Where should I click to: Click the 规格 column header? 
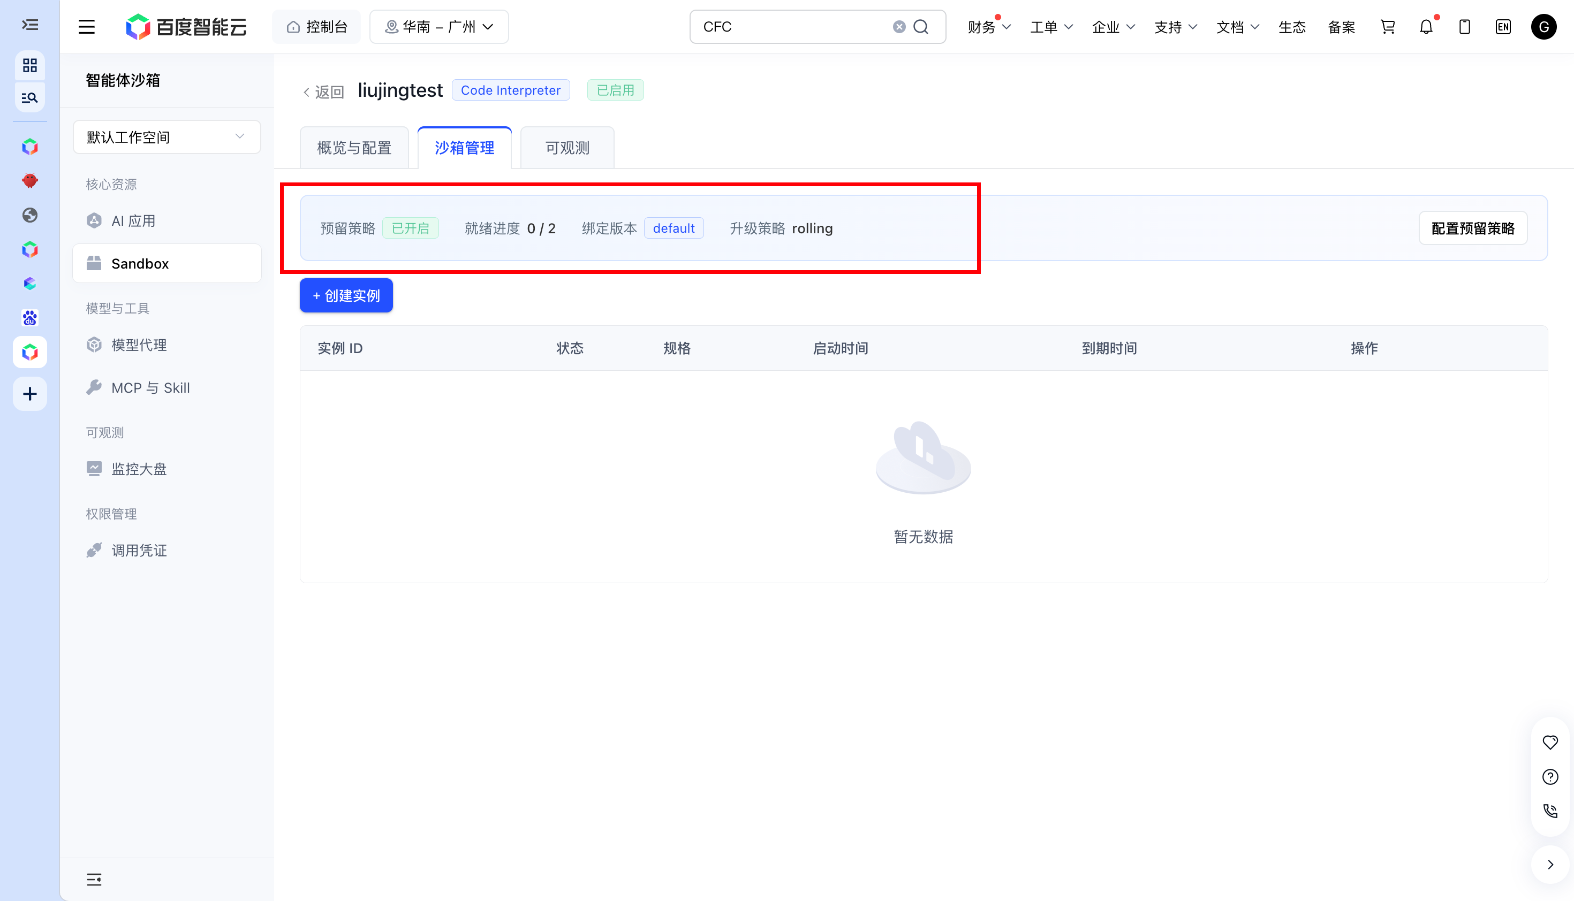point(677,348)
